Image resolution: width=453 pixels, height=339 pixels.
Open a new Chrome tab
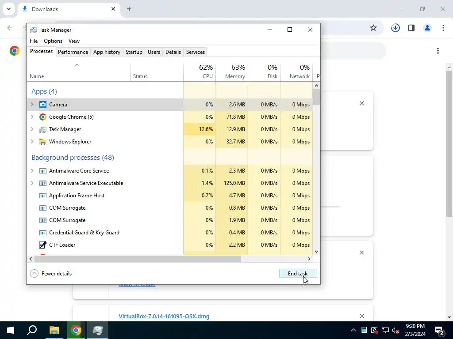[x=129, y=9]
